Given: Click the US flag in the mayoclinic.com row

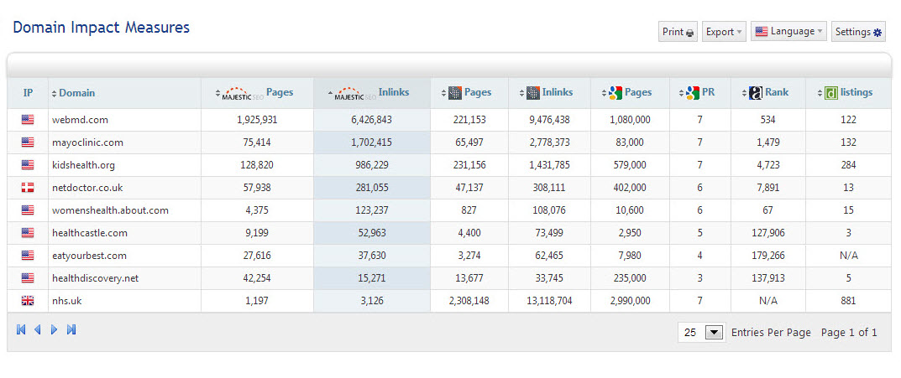Looking at the screenshot, I should pos(28,142).
